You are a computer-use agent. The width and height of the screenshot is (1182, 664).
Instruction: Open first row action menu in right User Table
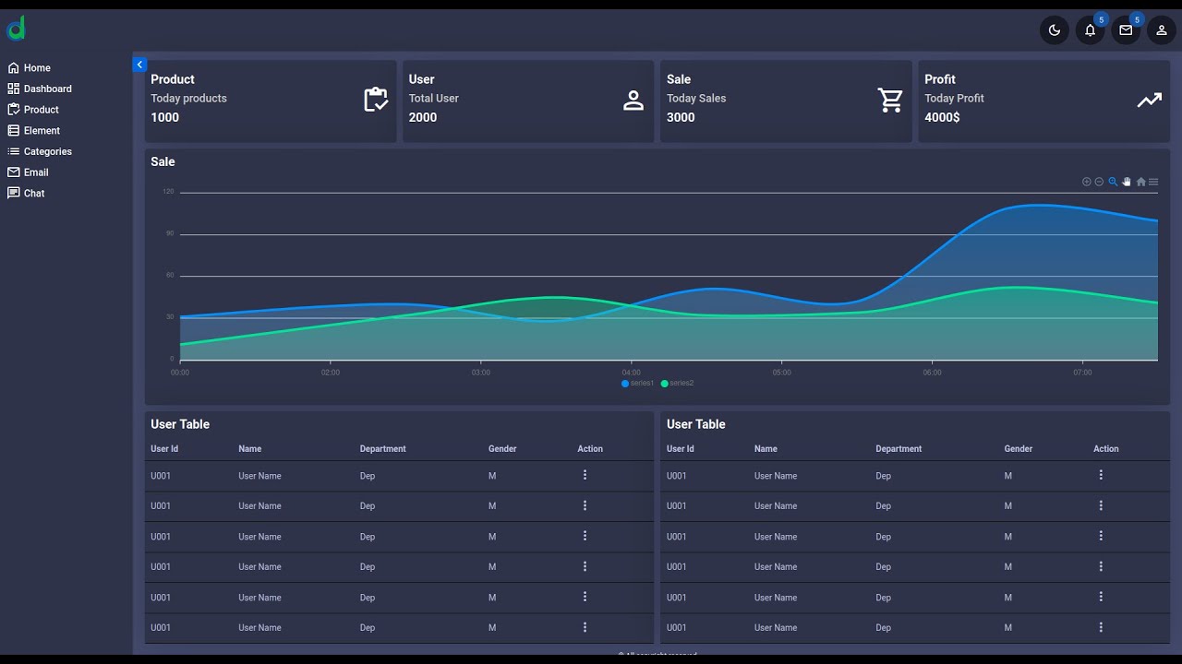pos(1101,475)
